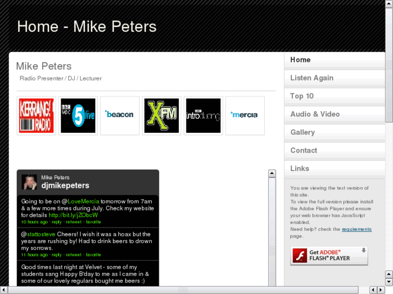The width and height of the screenshot is (393, 294).
Task: Open the Top 10 page
Action: (335, 97)
